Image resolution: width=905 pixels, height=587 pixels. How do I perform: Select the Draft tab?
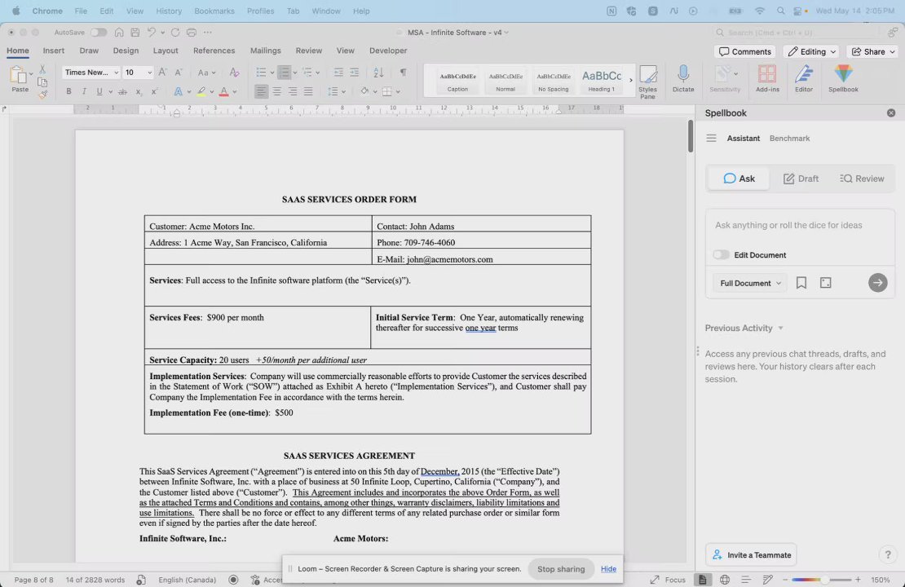801,179
